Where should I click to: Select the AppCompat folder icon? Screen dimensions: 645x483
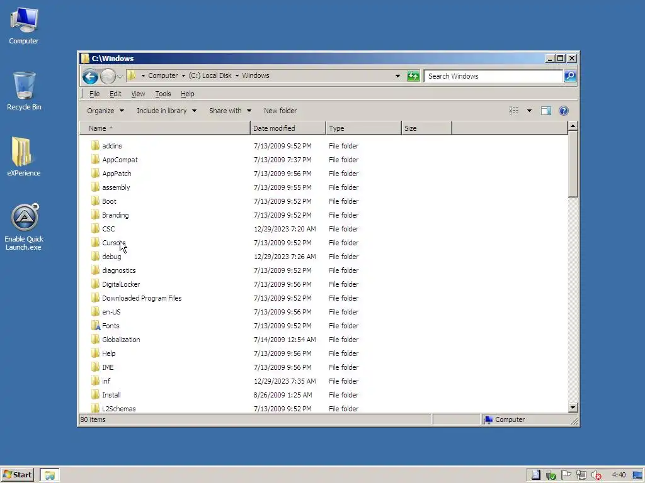(95, 159)
